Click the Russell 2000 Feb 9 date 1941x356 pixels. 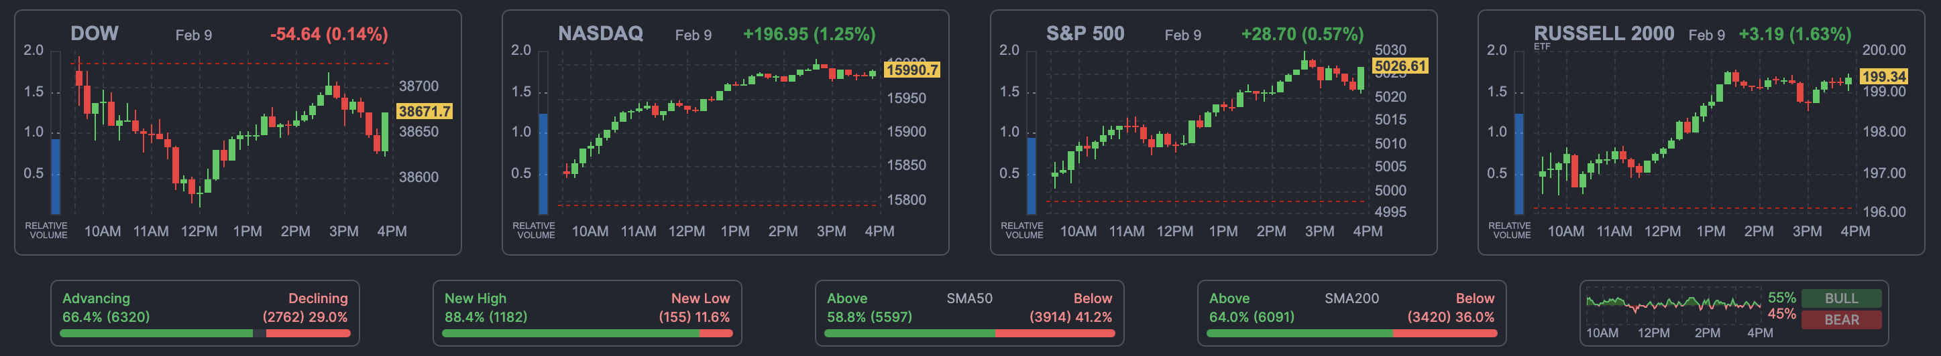tap(1707, 35)
